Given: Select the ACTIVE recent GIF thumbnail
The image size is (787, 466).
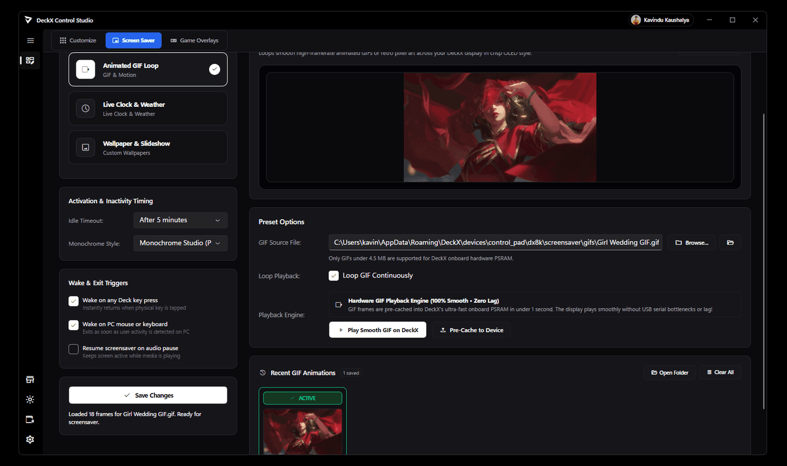Looking at the screenshot, I should (x=303, y=432).
